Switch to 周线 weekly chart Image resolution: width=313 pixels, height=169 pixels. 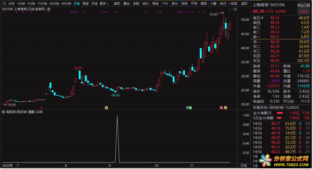point(86,4)
